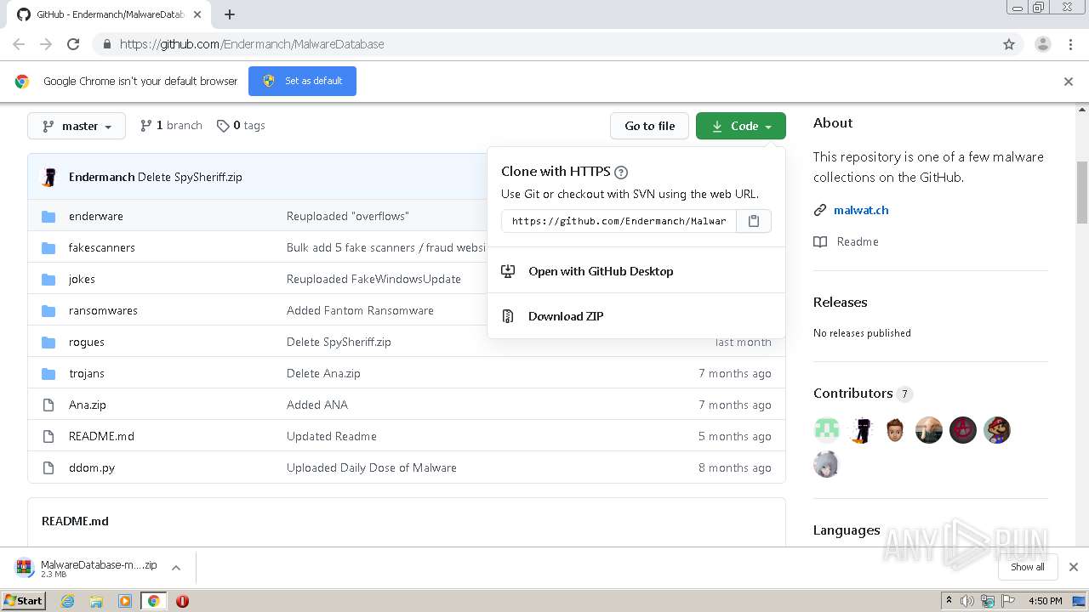Click the page vertical scrollbar thumb
This screenshot has height=612, width=1089.
pyautogui.click(x=1082, y=193)
